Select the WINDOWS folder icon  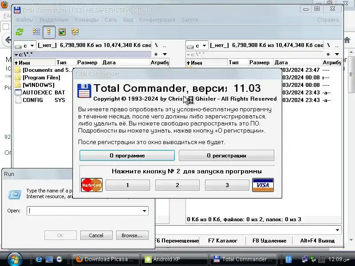tap(18, 85)
